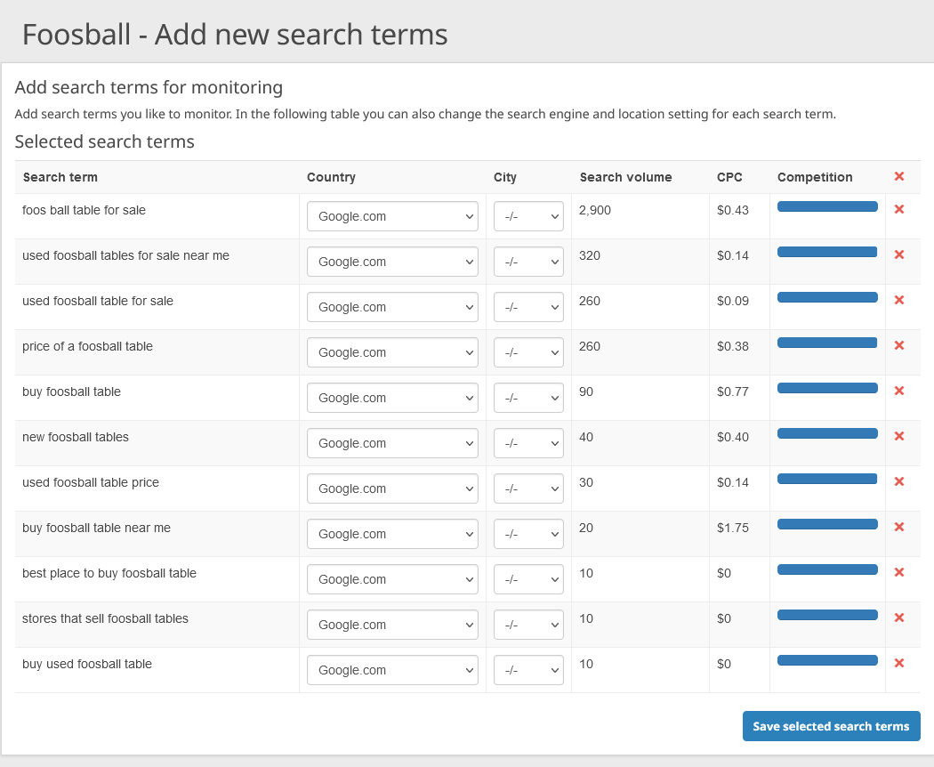
Task: Remove "best place to buy foosball table" term
Action: pyautogui.click(x=898, y=572)
